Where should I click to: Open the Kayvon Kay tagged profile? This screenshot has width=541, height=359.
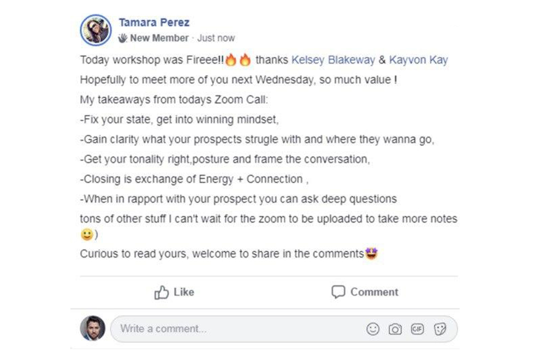pos(418,60)
